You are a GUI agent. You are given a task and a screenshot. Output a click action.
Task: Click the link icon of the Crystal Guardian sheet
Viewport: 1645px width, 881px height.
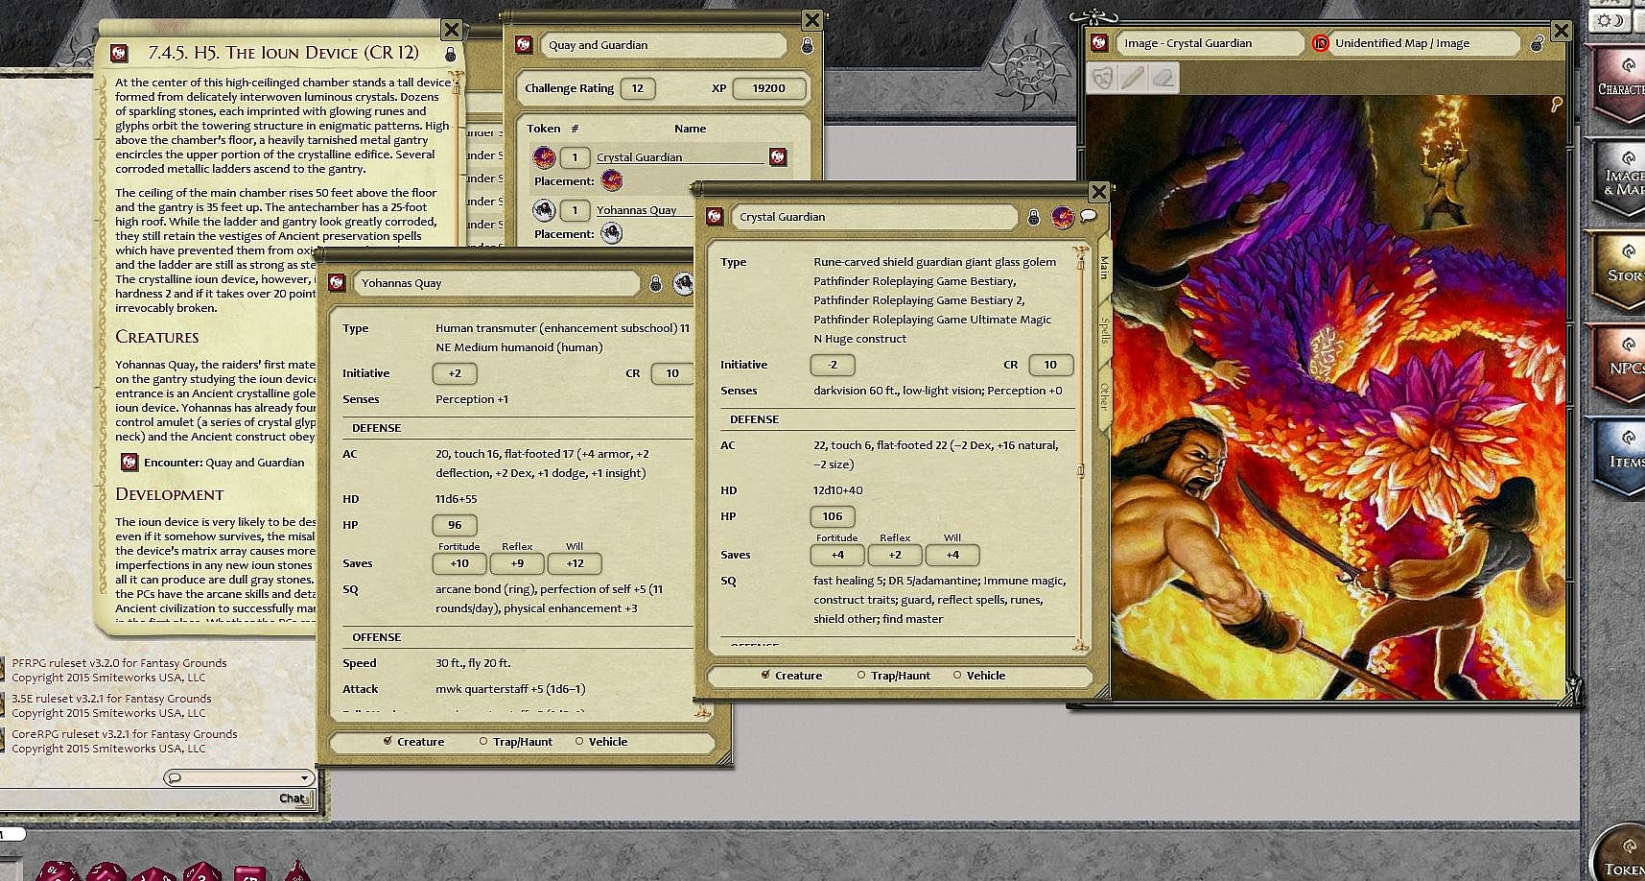(x=715, y=217)
